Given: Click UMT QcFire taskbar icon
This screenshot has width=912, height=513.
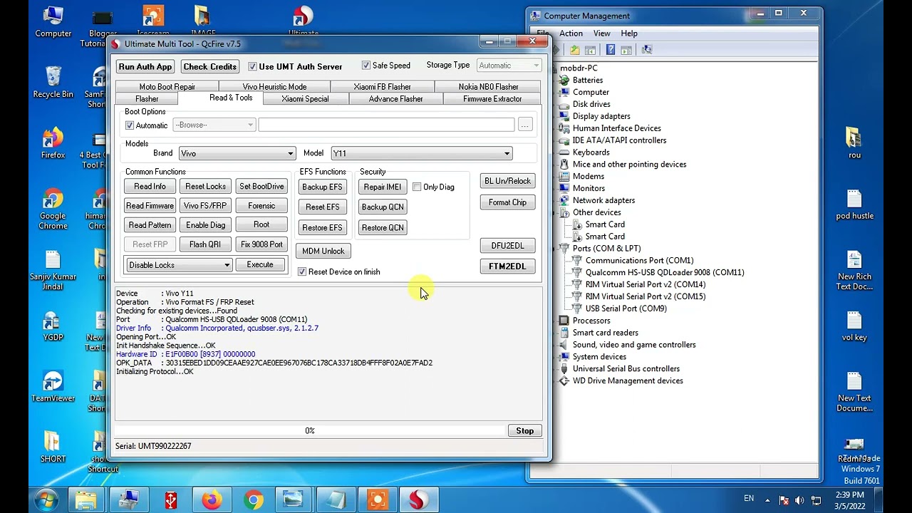Looking at the screenshot, I should click(x=418, y=500).
